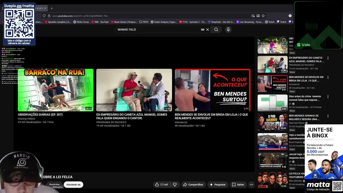The width and height of the screenshot is (343, 193).
Task: Open options menu for sidebar 'EX-EMPRESÁRIO DO CANETA' video
Action: click(328, 58)
